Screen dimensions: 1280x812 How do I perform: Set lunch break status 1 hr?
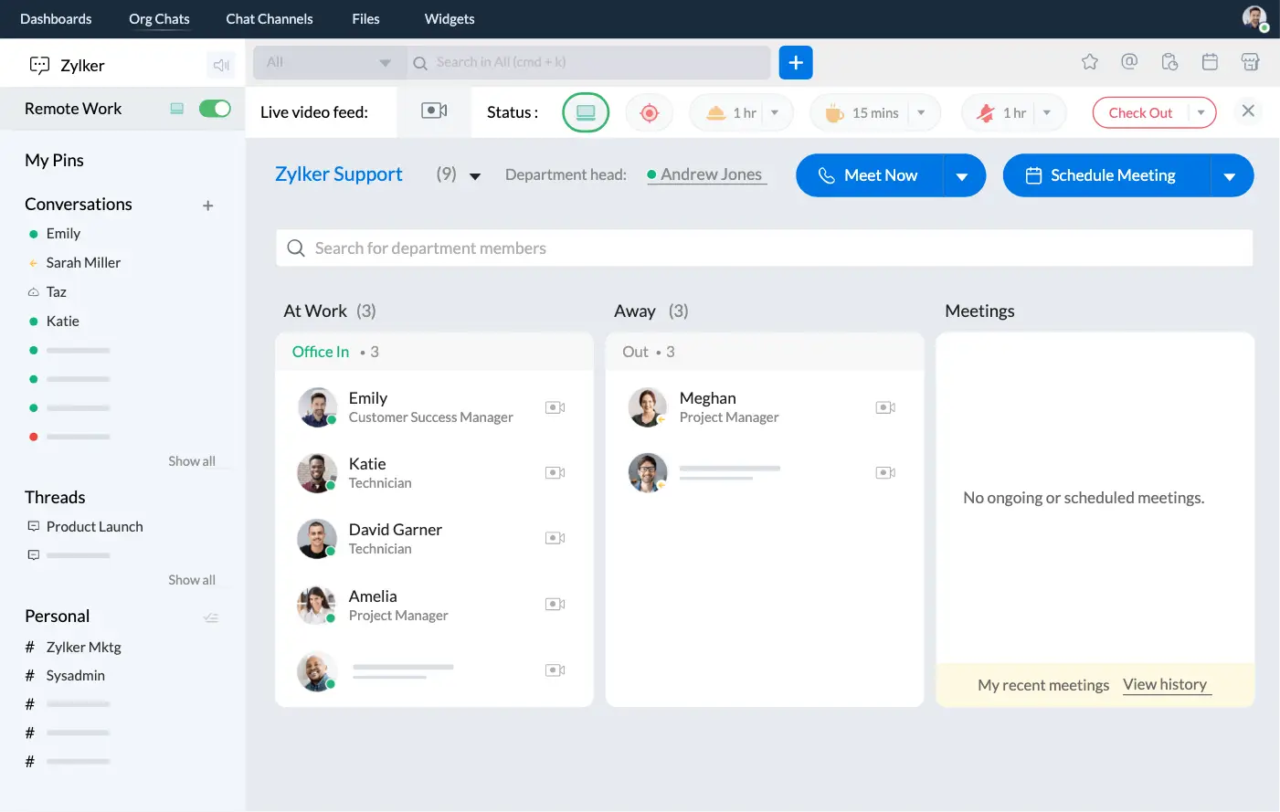pyautogui.click(x=732, y=113)
